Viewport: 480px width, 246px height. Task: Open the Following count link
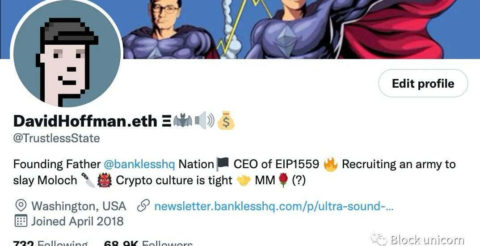pos(51,243)
